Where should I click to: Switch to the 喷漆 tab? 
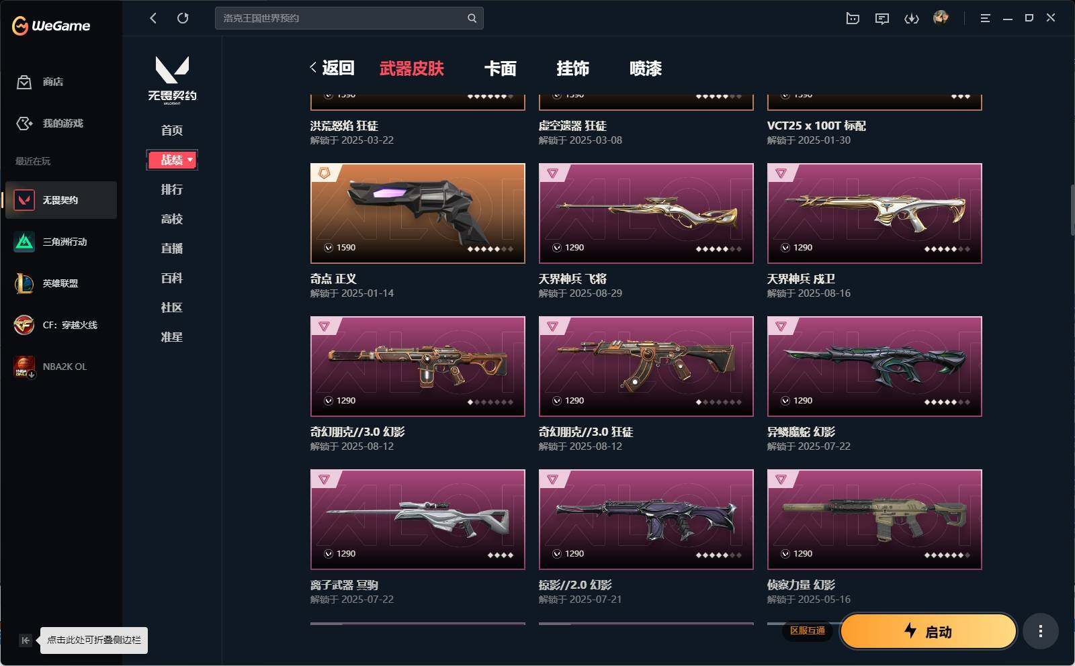pyautogui.click(x=646, y=68)
